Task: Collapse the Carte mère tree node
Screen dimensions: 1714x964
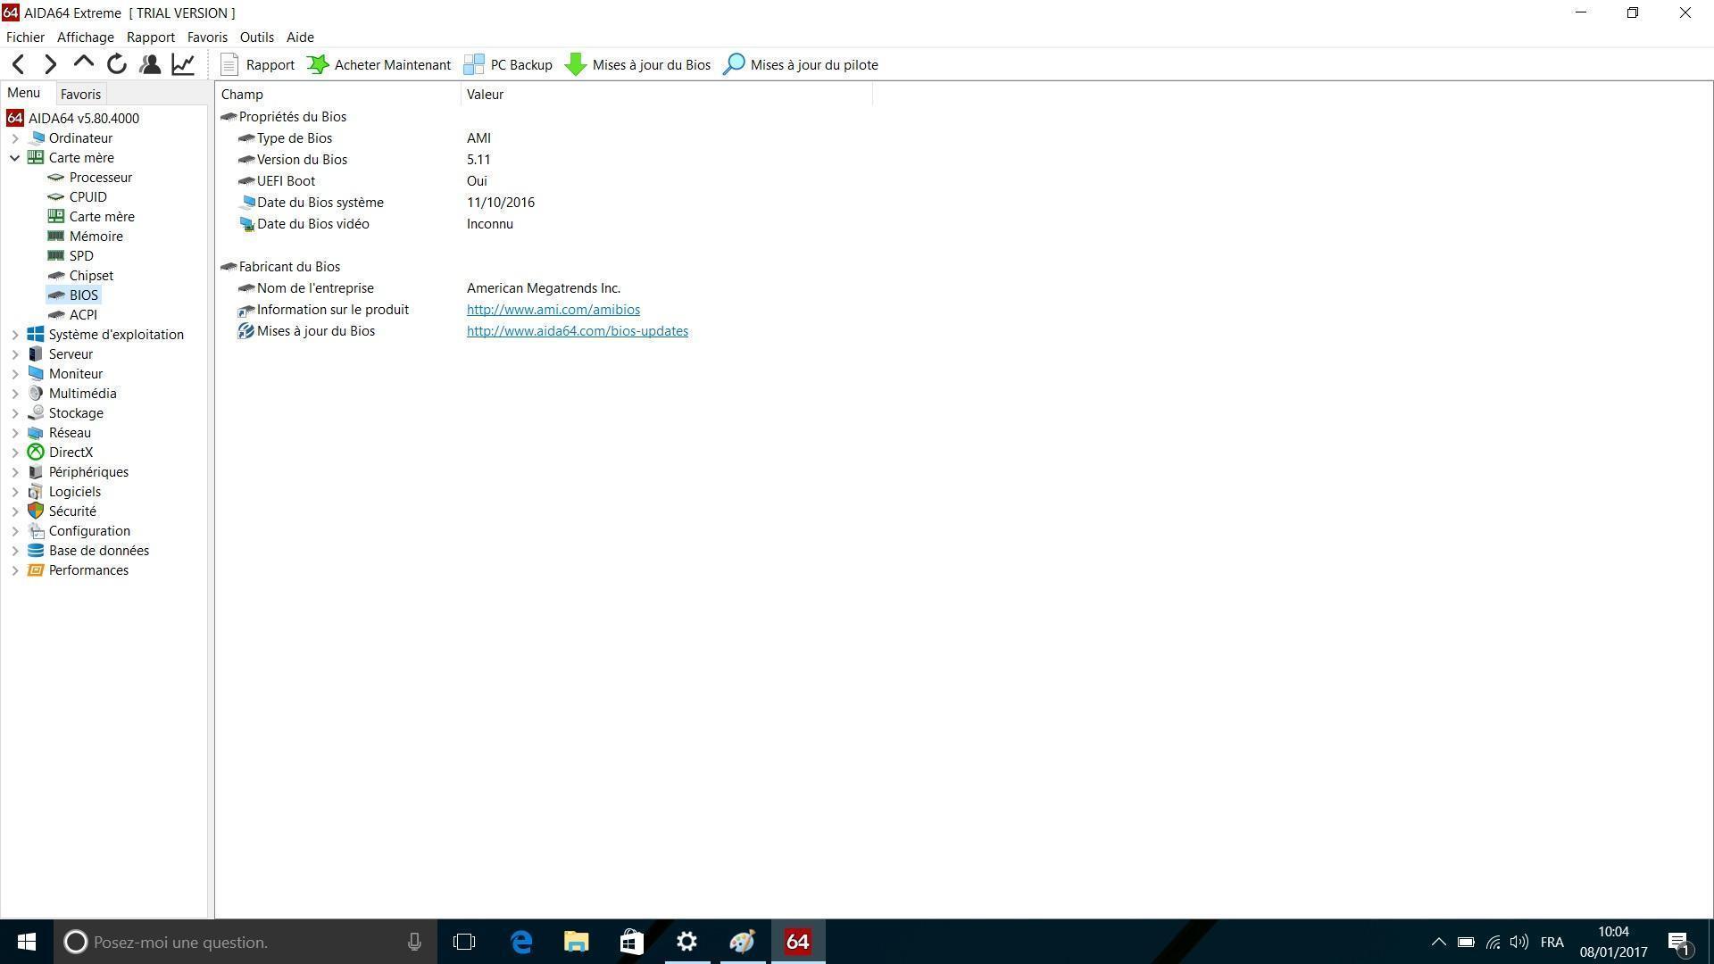Action: (15, 158)
